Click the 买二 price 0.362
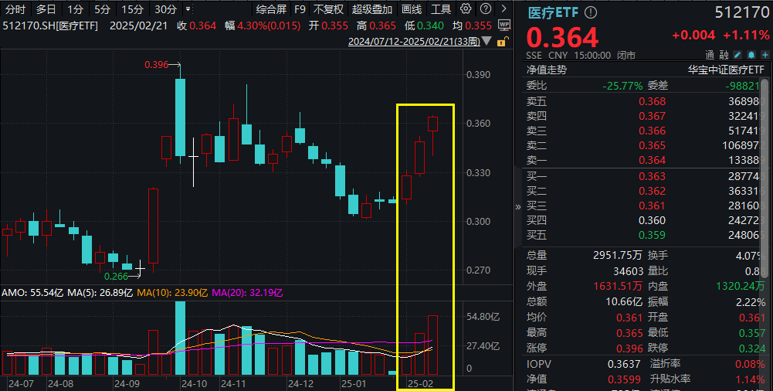Viewport: 773px width, 391px height. (x=652, y=192)
